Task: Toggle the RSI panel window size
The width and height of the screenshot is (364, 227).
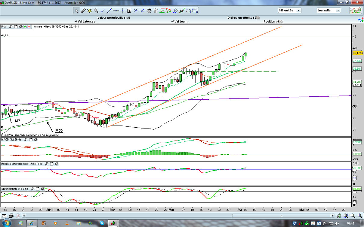Action: pyautogui.click(x=51, y=164)
